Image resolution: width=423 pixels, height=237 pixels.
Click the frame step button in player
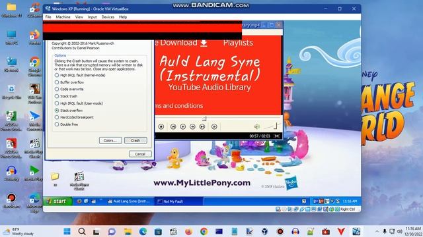[214, 126]
